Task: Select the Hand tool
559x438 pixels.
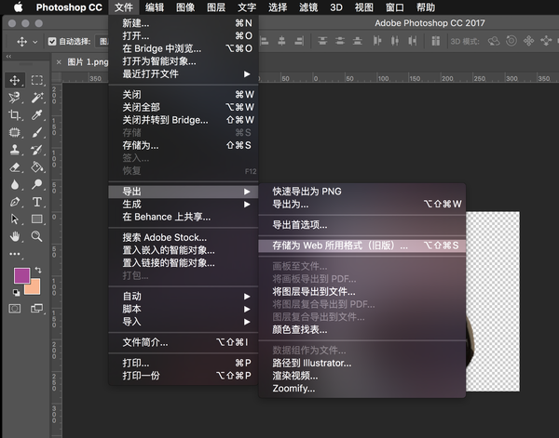Action: click(x=15, y=236)
